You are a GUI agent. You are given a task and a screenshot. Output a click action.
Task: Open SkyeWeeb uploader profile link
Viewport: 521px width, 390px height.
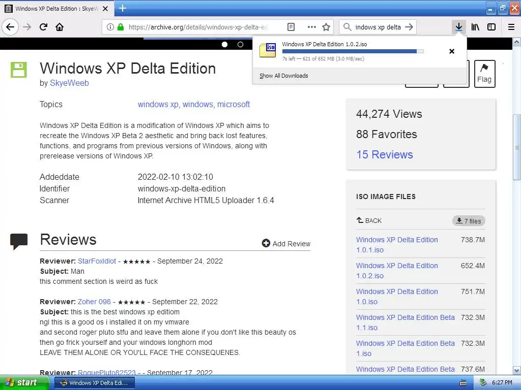tap(69, 83)
